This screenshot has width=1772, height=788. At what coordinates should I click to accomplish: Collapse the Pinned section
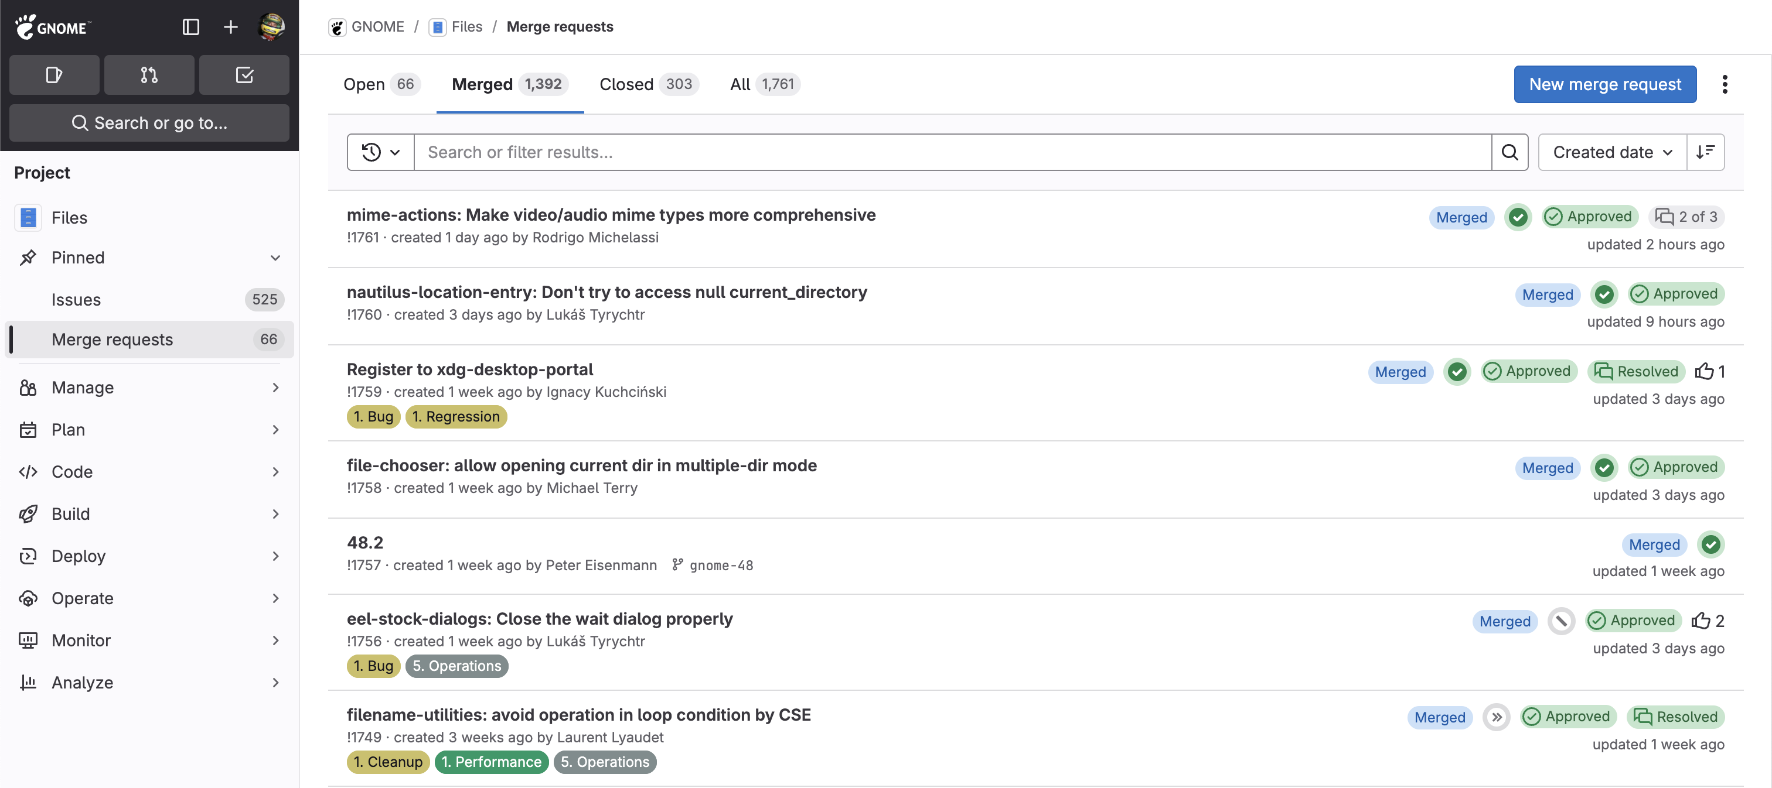click(149, 258)
